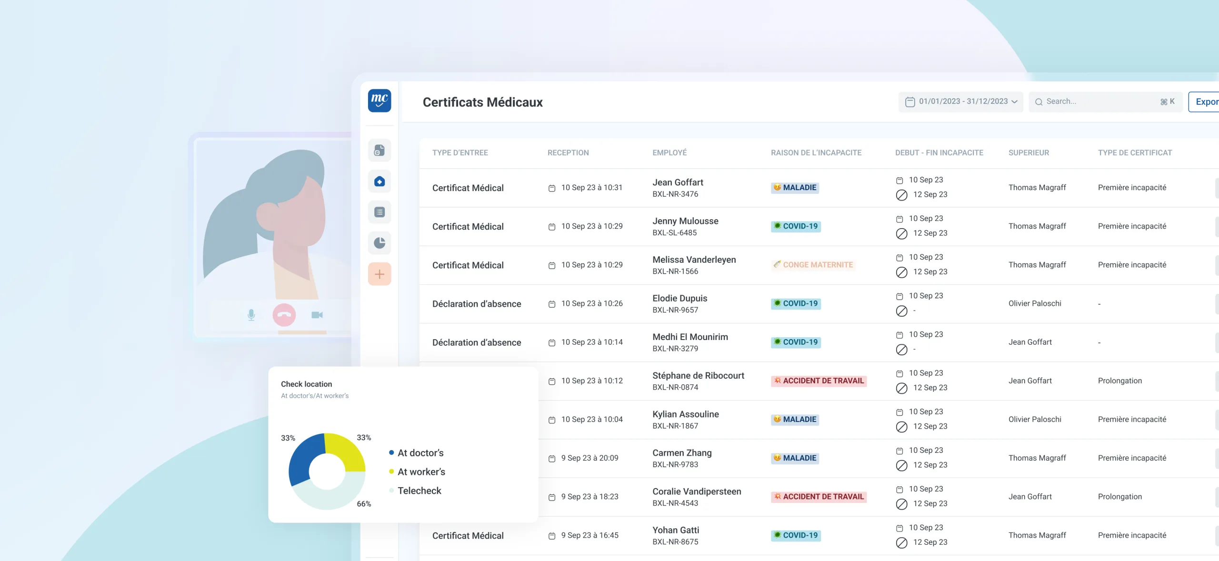Image resolution: width=1219 pixels, height=561 pixels.
Task: Click calendar icon beside reception 10 Sep 23 à 10:31
Action: pos(552,188)
